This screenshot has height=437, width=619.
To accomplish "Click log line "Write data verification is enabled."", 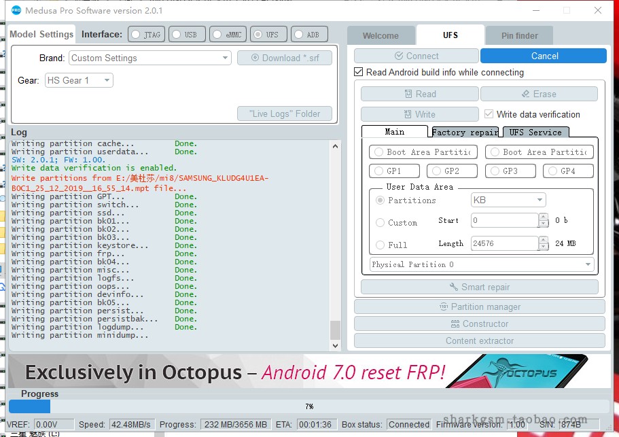I will [x=94, y=168].
